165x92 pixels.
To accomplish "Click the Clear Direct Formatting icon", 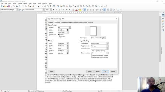I will point(73,10).
